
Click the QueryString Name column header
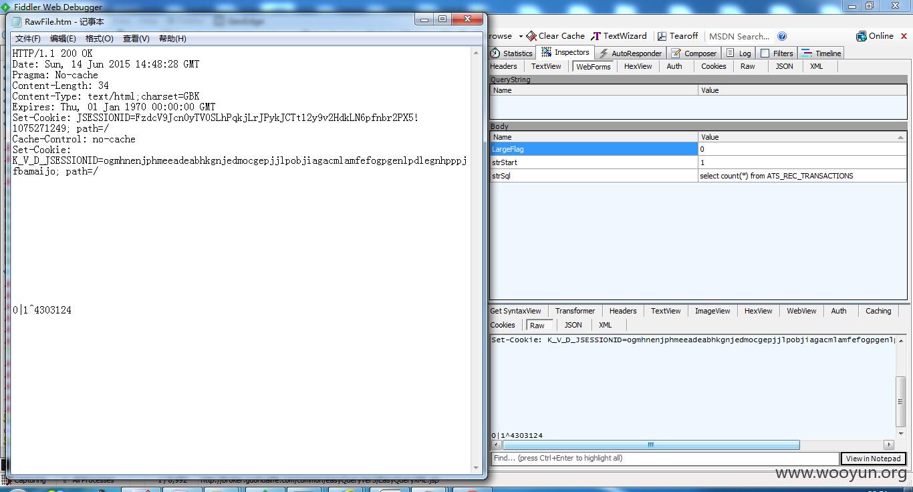(594, 90)
